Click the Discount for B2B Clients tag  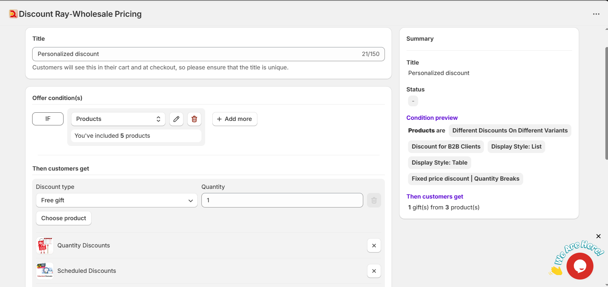tap(446, 147)
